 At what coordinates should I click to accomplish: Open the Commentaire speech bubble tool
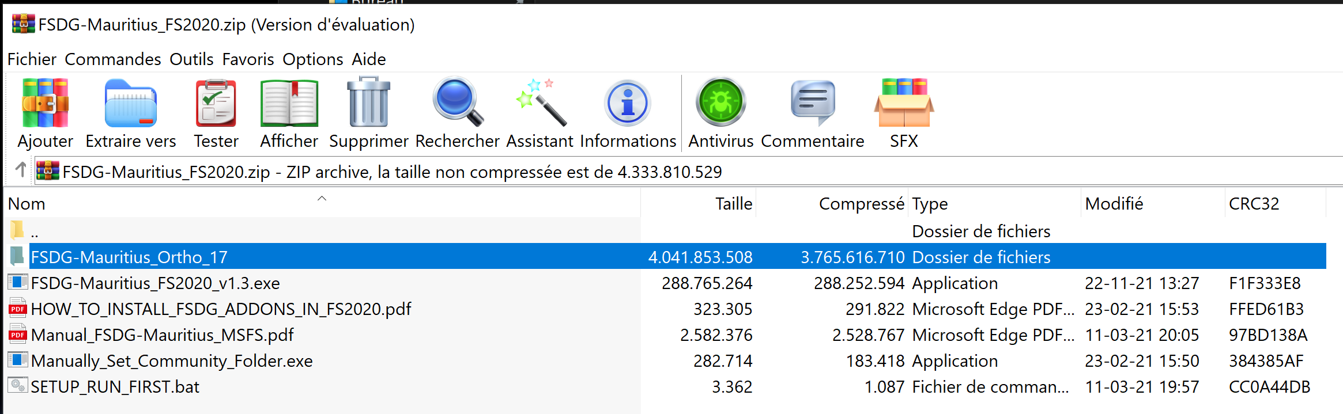click(813, 104)
